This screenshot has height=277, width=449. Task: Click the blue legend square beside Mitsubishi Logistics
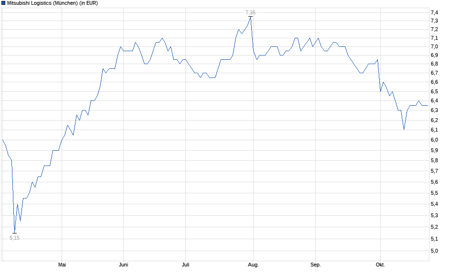3,3
